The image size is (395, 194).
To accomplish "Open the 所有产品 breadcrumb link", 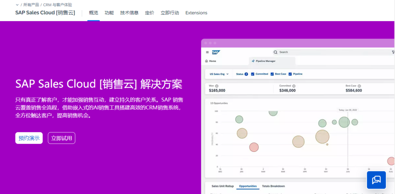I will [31, 5].
